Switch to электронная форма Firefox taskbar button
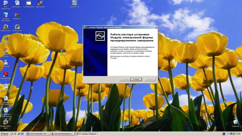 click(63, 134)
